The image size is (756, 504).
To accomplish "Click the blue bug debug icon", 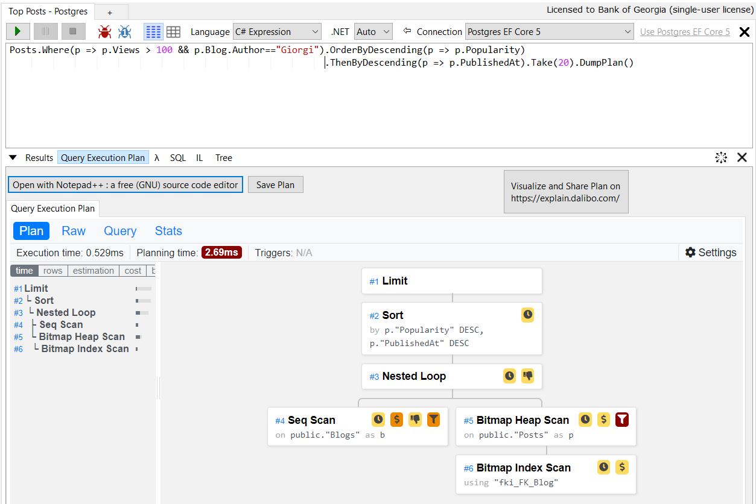I will 125,32.
